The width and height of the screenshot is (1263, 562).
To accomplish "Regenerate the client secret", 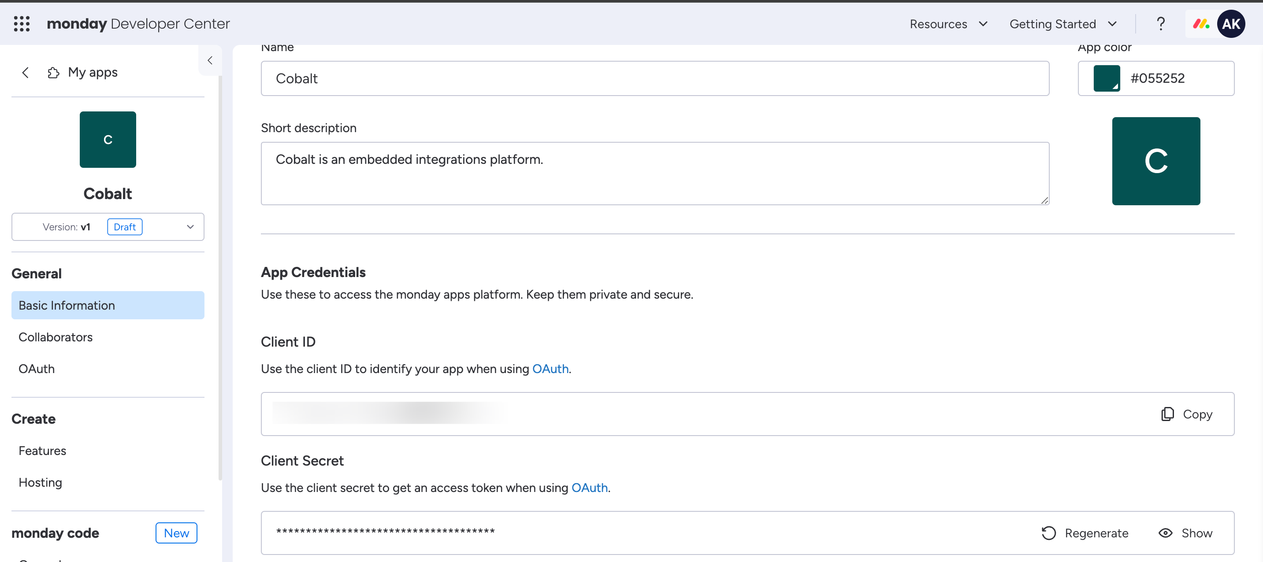I will point(1085,533).
